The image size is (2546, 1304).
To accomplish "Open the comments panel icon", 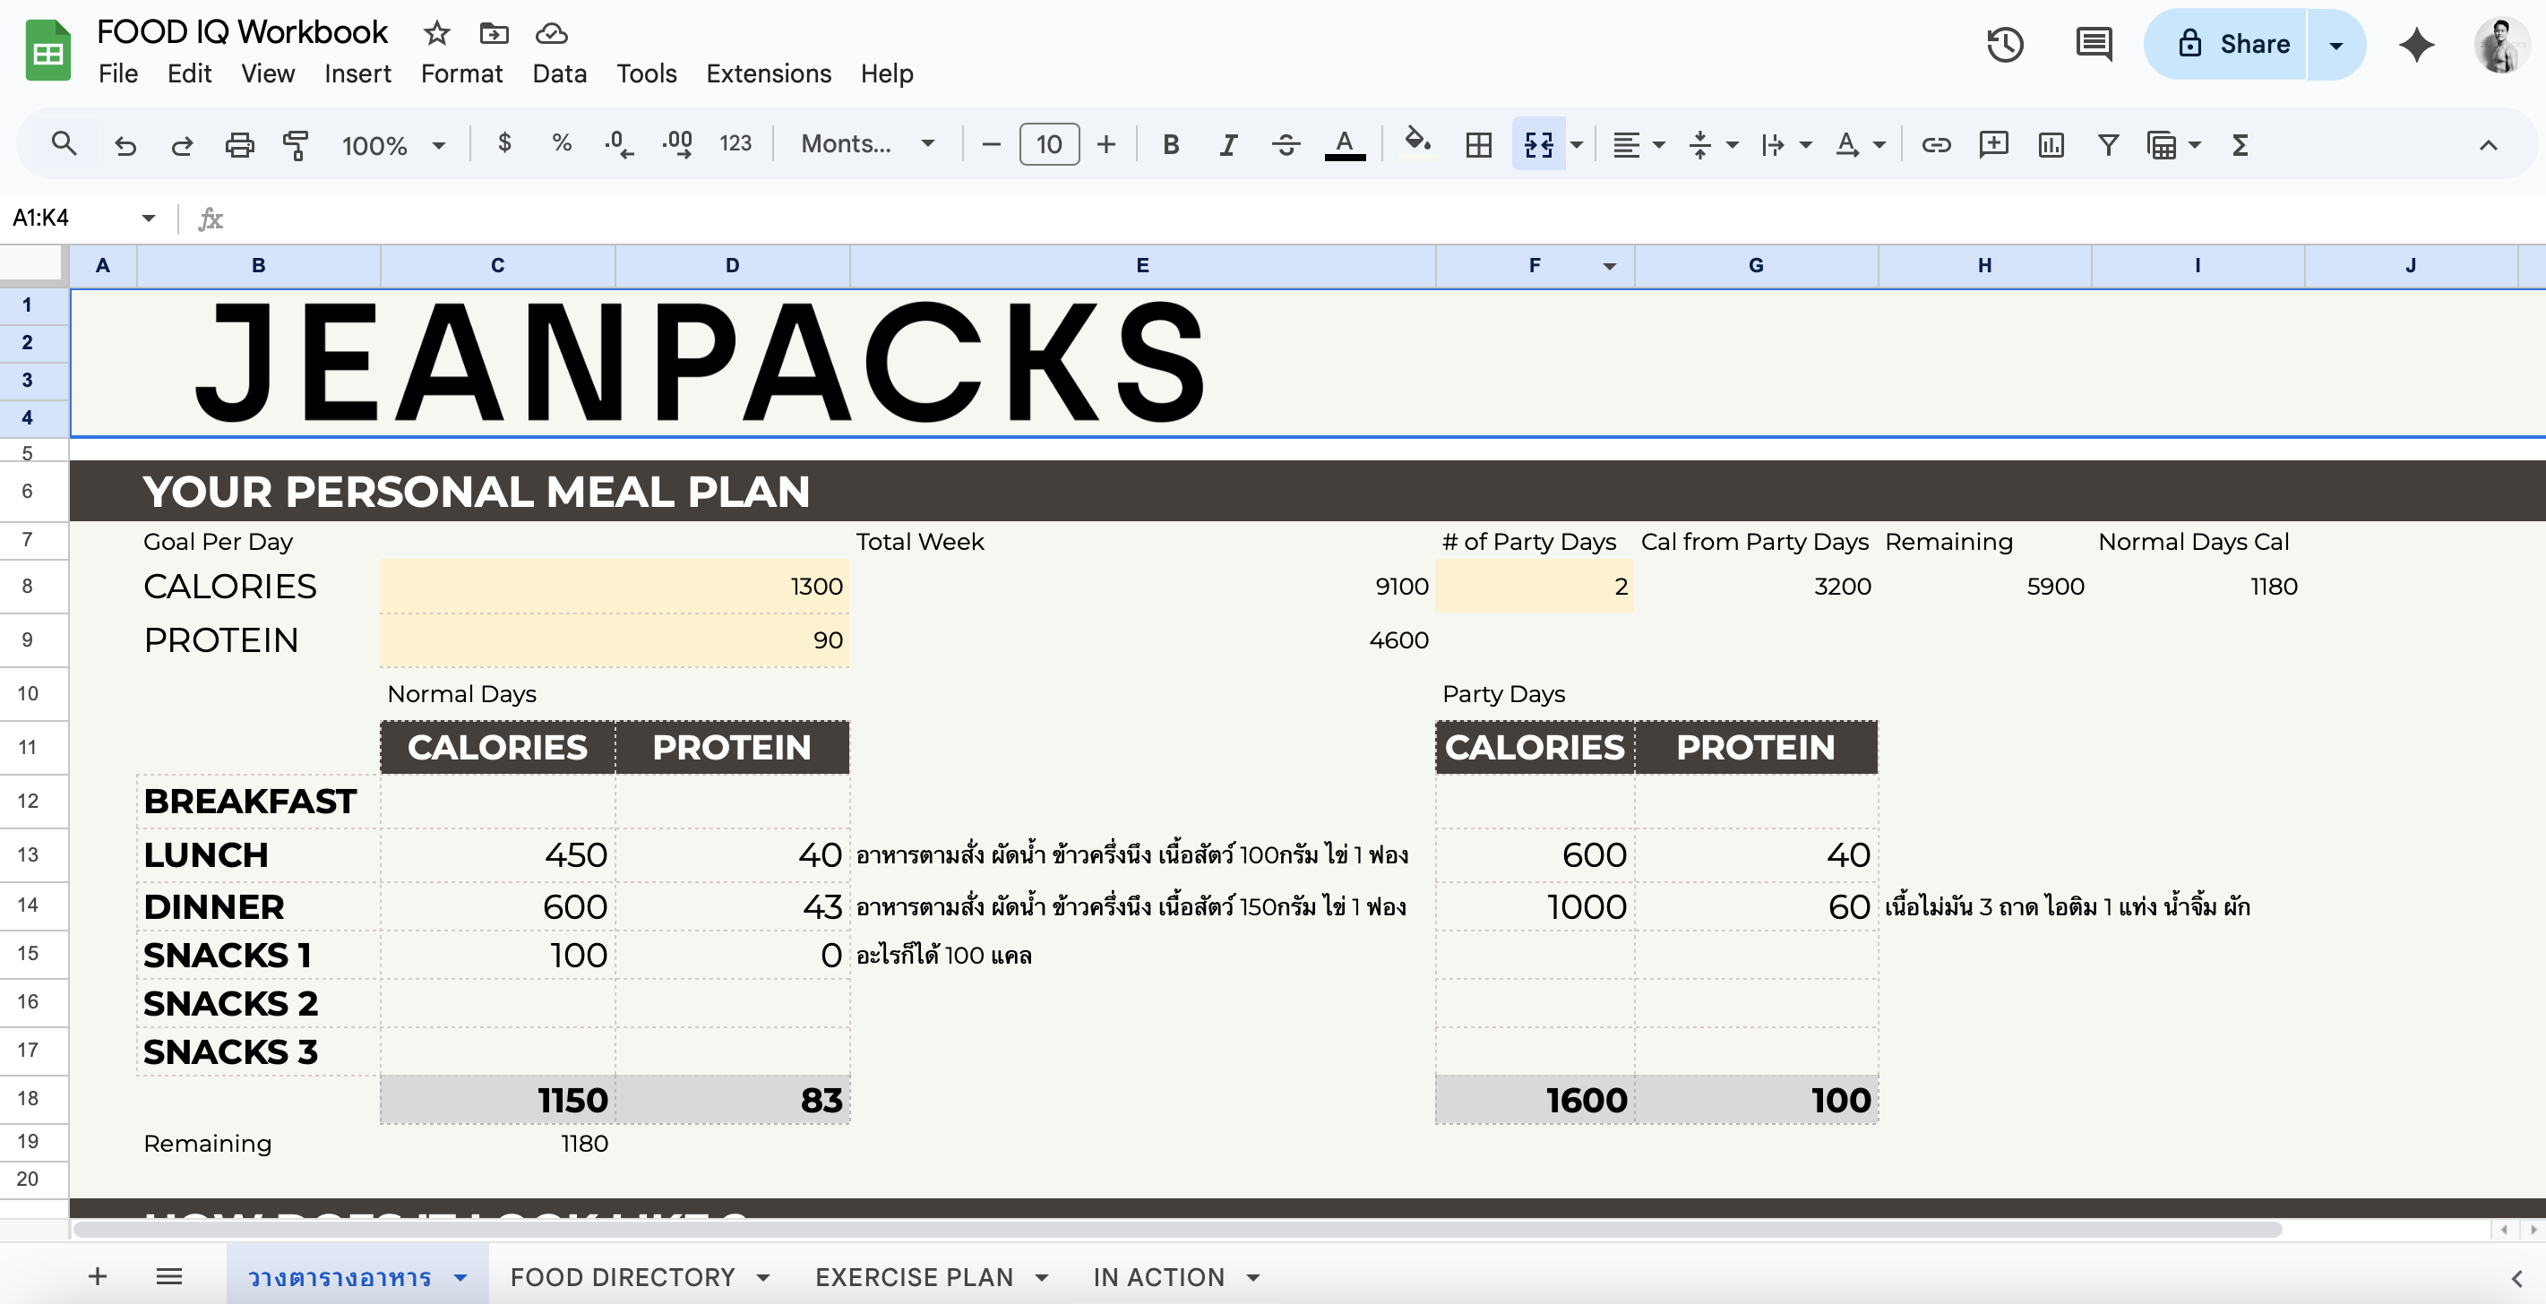I will coord(2094,45).
